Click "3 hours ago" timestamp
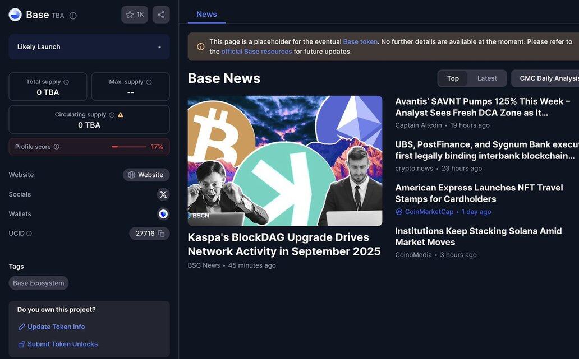The image size is (579, 359). [x=458, y=255]
